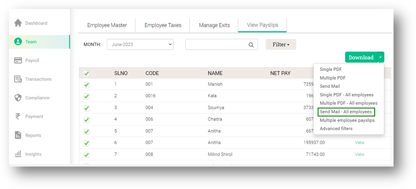The image size is (416, 189).
Task: Open the Payroll card icon
Action: [x=18, y=60]
